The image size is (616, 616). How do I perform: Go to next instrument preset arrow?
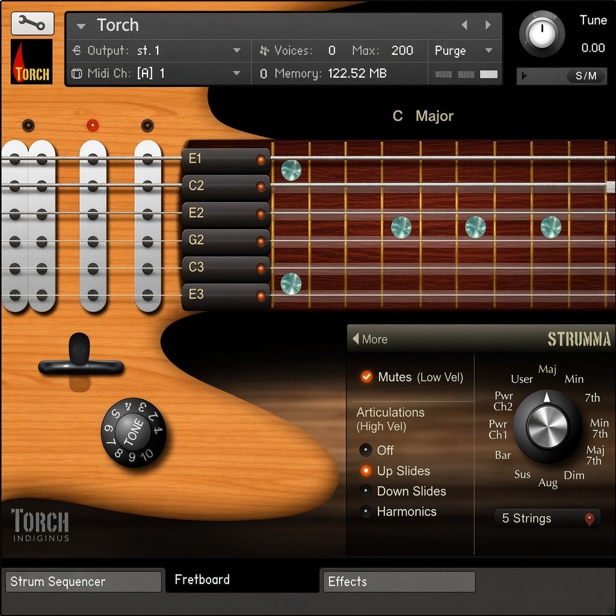click(x=488, y=25)
